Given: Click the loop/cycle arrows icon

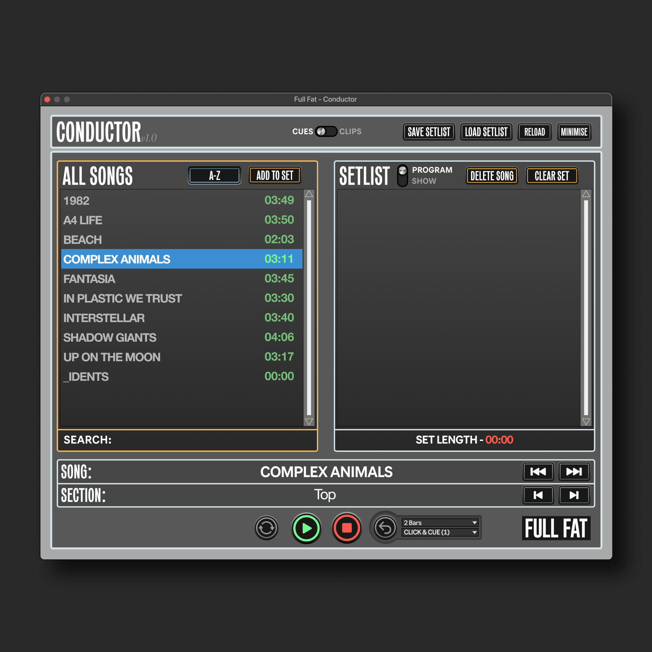Looking at the screenshot, I should coord(266,528).
